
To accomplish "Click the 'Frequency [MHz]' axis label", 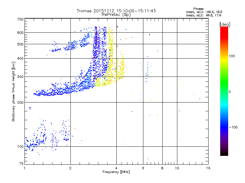I will pyautogui.click(x=116, y=172).
